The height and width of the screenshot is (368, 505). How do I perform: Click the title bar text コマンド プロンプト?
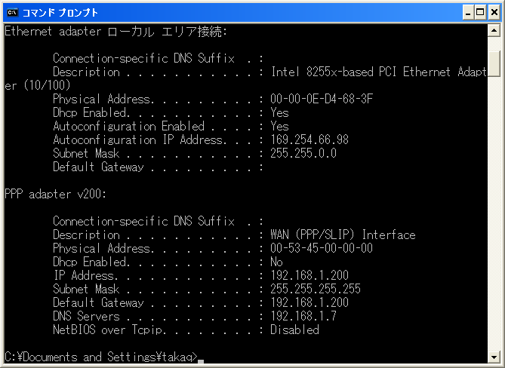coord(60,13)
